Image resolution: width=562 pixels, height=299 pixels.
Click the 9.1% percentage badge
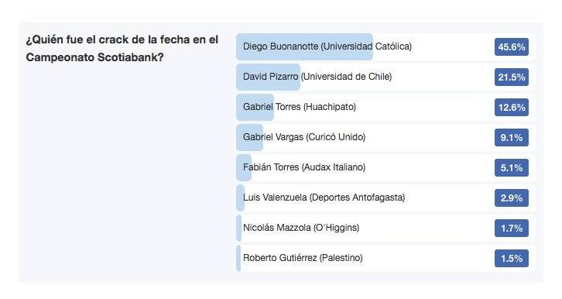512,137
